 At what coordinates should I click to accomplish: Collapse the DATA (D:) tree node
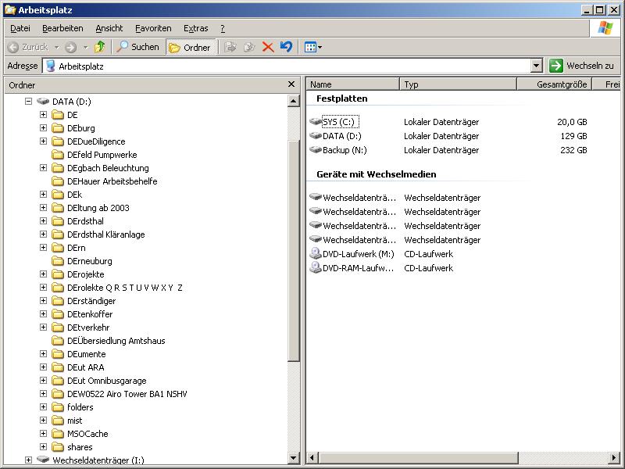click(x=28, y=102)
